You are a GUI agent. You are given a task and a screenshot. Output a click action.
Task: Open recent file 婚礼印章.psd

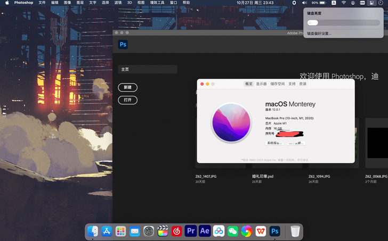[x=263, y=176]
